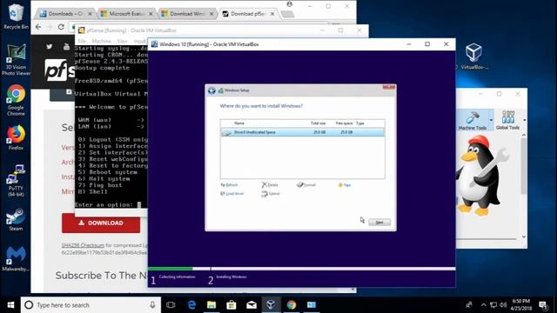The height and width of the screenshot is (313, 557).
Task: Click the microphone icon in search box
Action: point(152,305)
